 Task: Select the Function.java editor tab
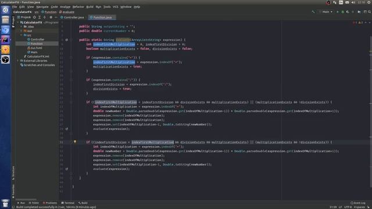point(102,17)
